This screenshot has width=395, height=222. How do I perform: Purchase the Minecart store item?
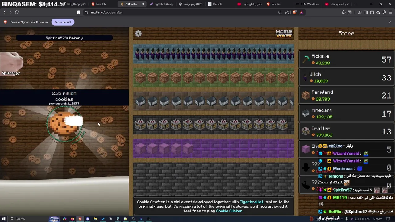click(347, 113)
